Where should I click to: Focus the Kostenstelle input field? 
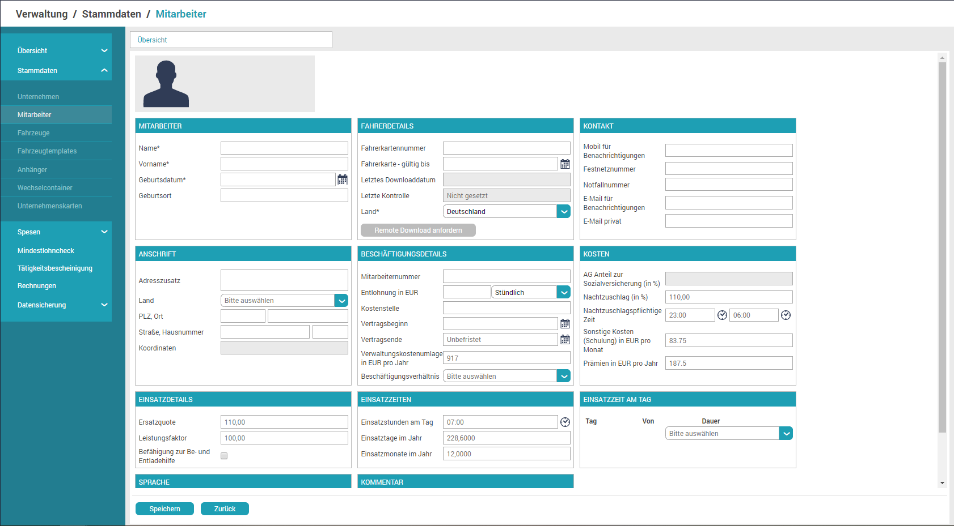click(506, 308)
